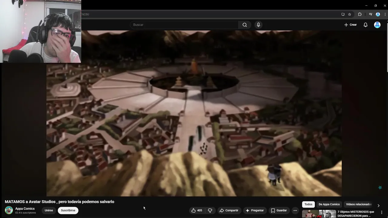
Task: Like the video with thumbs up
Action: [x=197, y=210]
